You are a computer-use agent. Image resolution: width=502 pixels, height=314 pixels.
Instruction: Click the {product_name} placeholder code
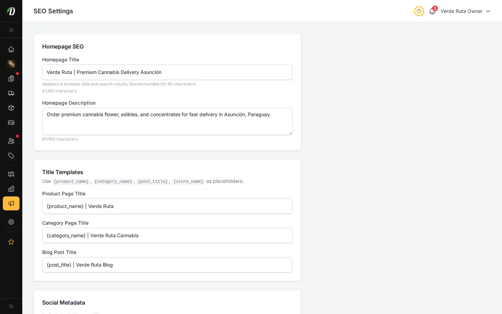(71, 181)
